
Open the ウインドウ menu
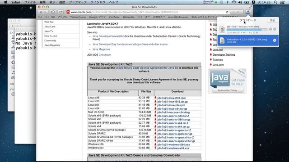tap(98, 2)
